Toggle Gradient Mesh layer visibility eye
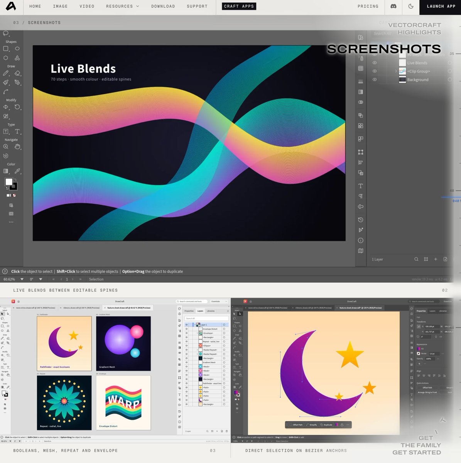 click(187, 362)
